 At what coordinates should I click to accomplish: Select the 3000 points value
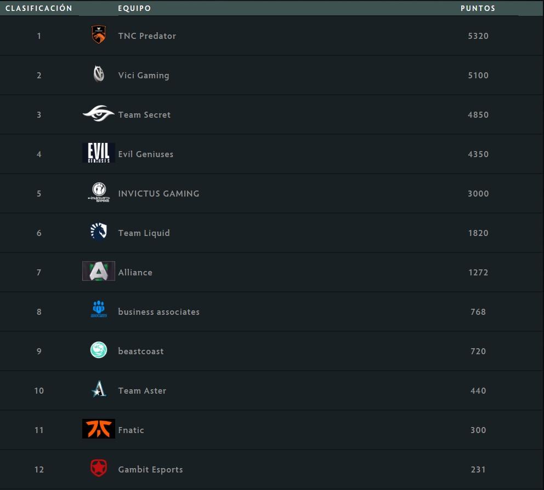[x=478, y=194]
